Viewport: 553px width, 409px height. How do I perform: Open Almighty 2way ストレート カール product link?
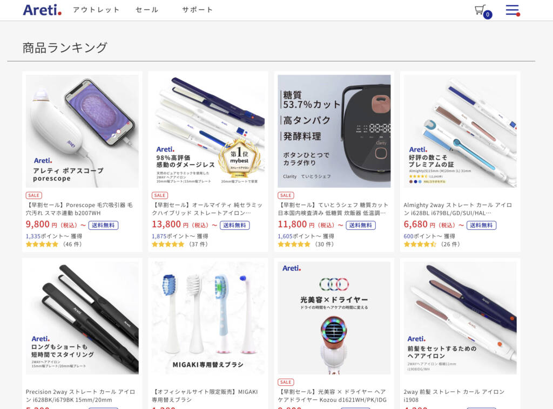pos(458,209)
